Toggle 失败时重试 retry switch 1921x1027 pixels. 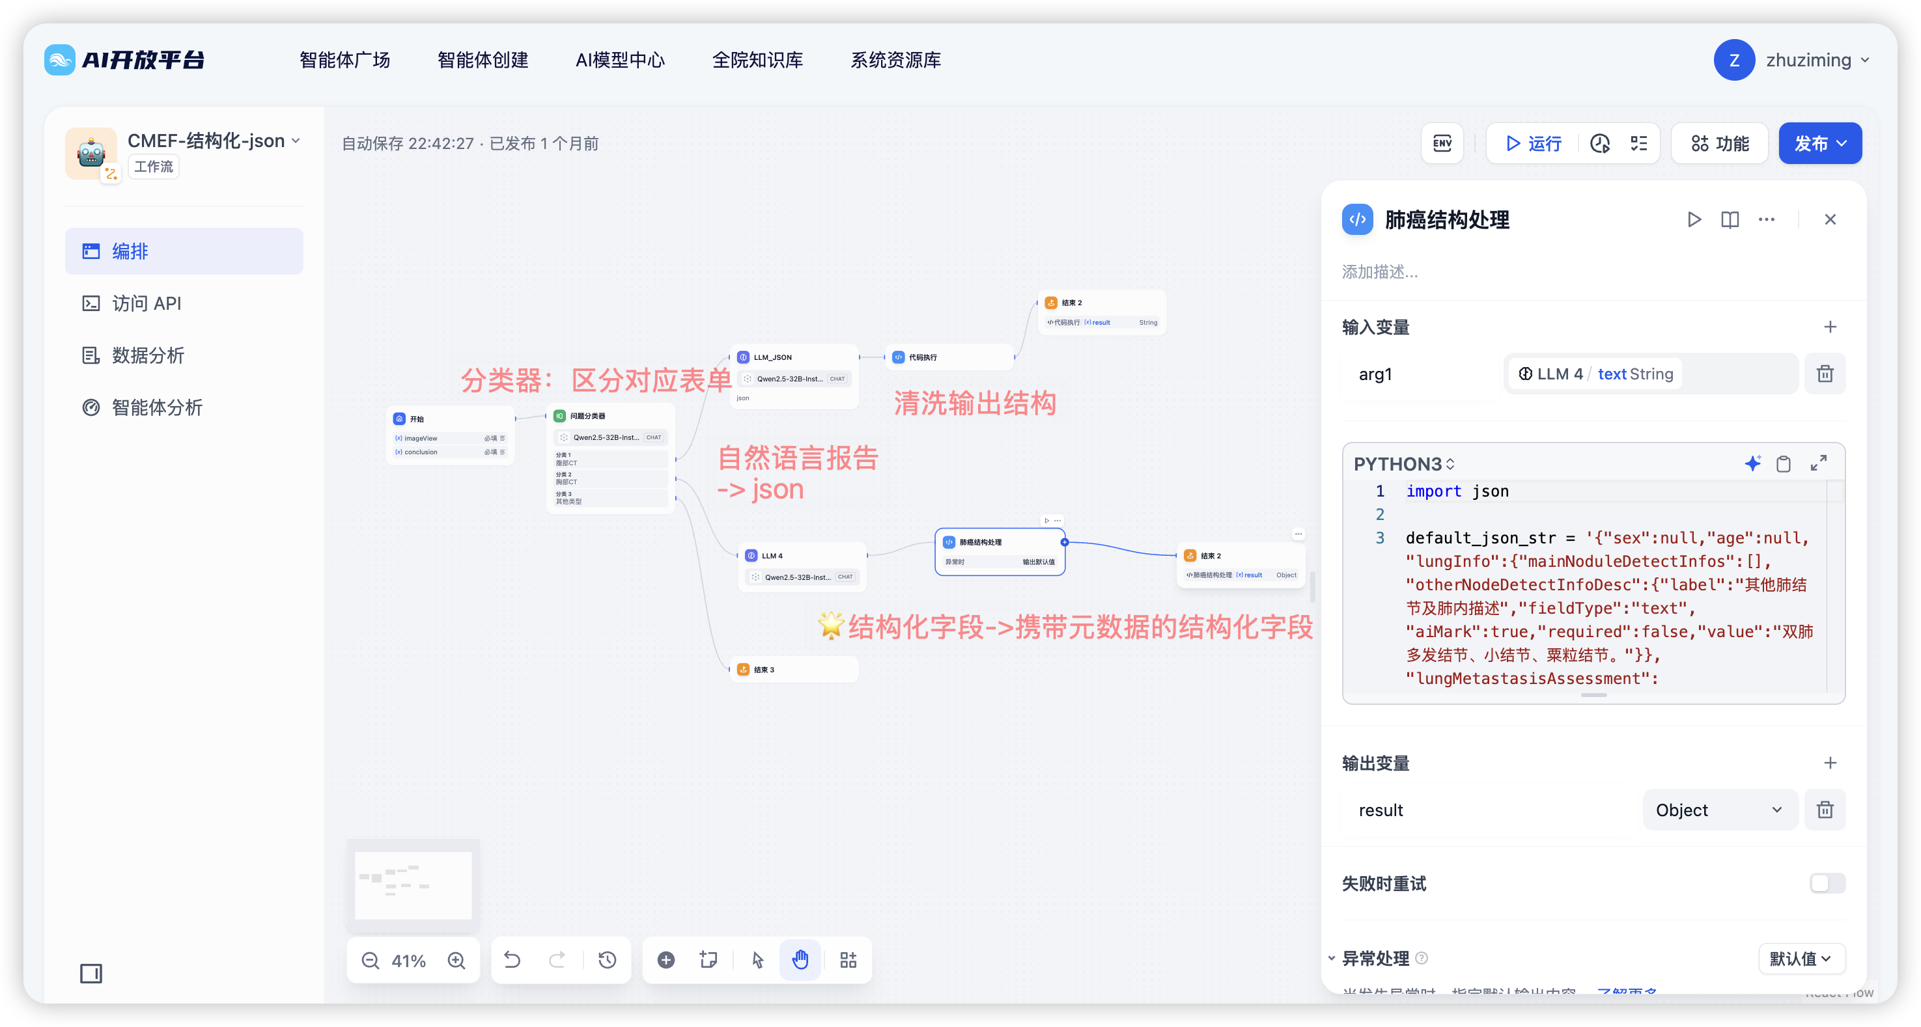click(1827, 883)
